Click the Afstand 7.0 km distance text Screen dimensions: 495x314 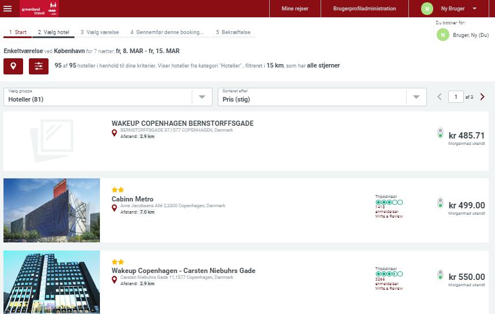pos(137,212)
